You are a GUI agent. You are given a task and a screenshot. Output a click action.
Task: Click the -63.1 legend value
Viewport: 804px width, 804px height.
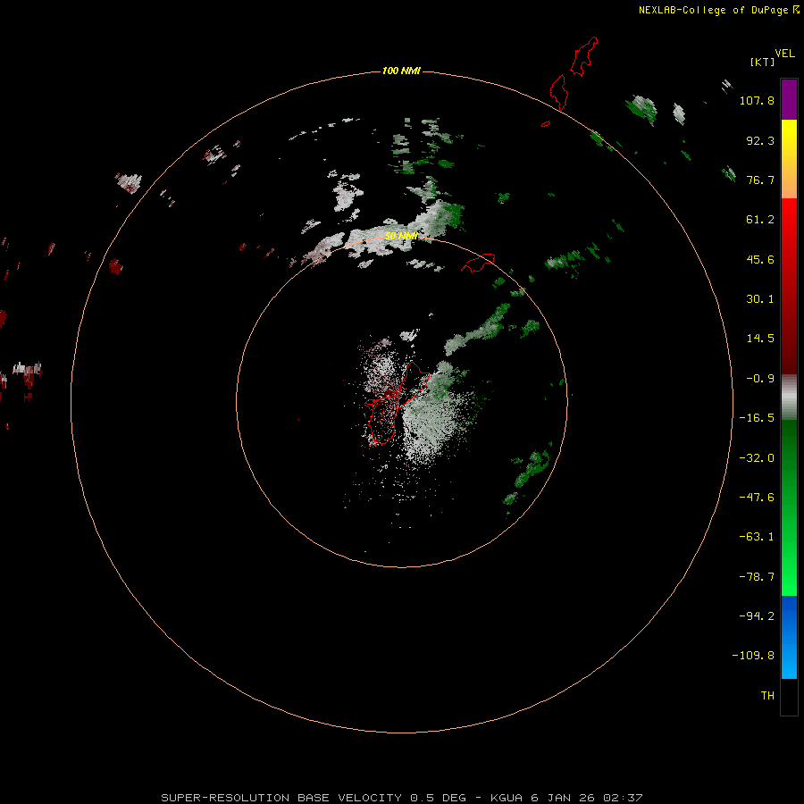(757, 537)
